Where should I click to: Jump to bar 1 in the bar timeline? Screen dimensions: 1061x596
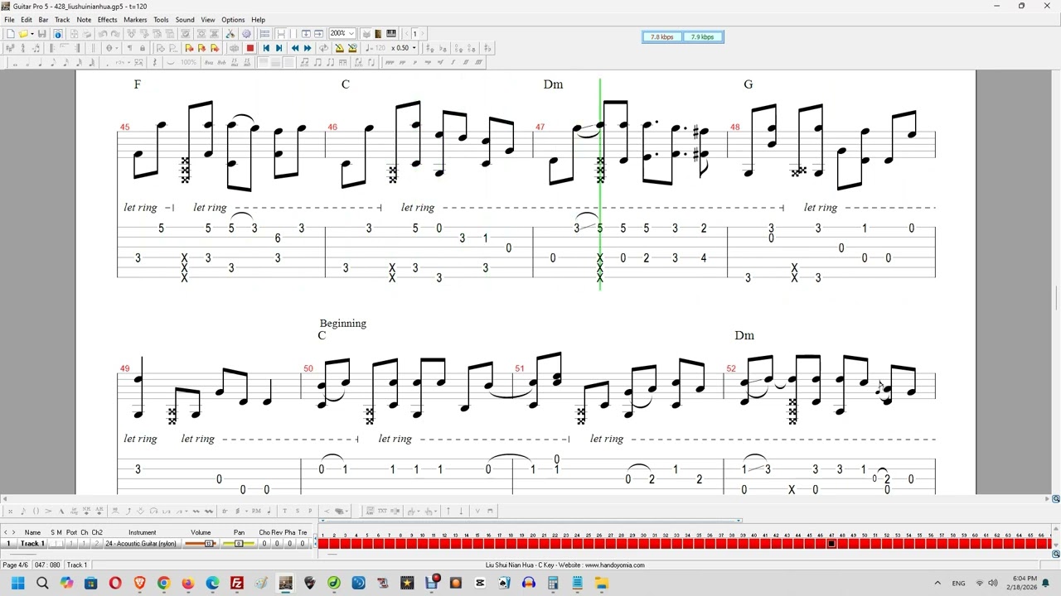click(x=323, y=543)
